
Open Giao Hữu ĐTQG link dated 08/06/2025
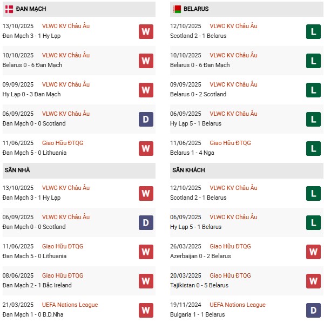pyautogui.click(x=63, y=275)
